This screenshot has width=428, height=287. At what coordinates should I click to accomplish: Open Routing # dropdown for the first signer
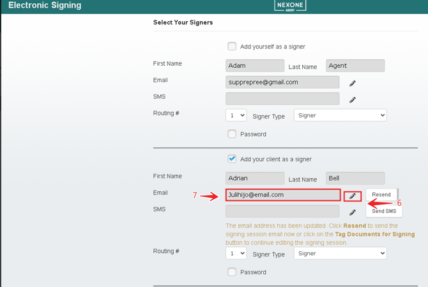(x=236, y=116)
